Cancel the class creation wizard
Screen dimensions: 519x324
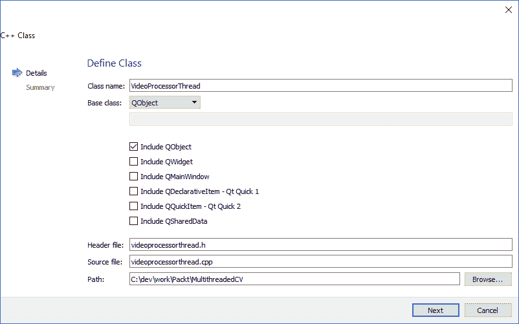click(x=487, y=310)
